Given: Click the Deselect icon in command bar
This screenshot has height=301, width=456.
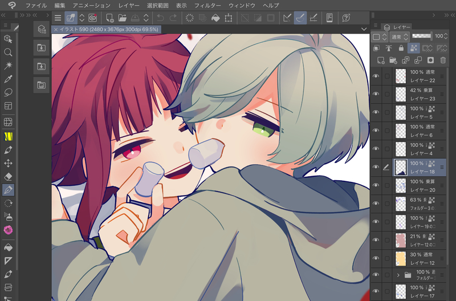Looking at the screenshot, I should 245,18.
